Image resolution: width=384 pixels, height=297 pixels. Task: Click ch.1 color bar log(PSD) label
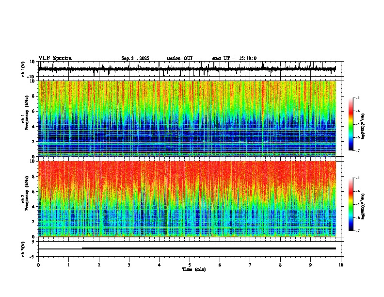click(363, 126)
